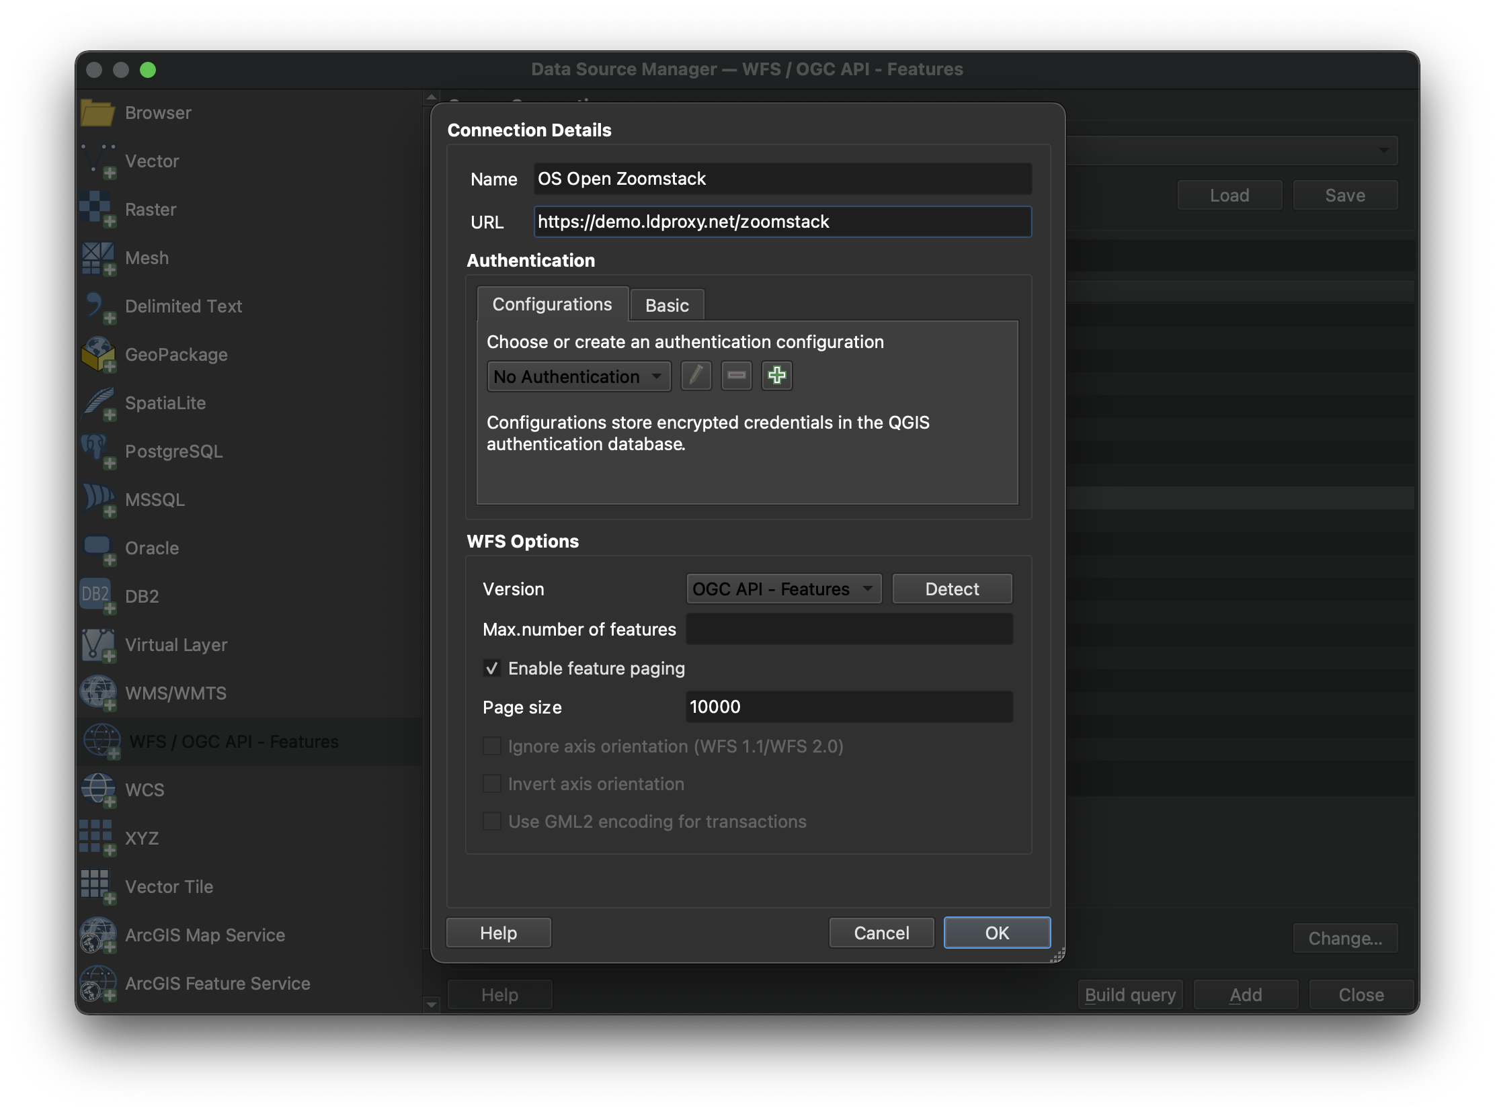Select the Mesh source icon
Image resolution: width=1495 pixels, height=1114 pixels.
pos(99,258)
